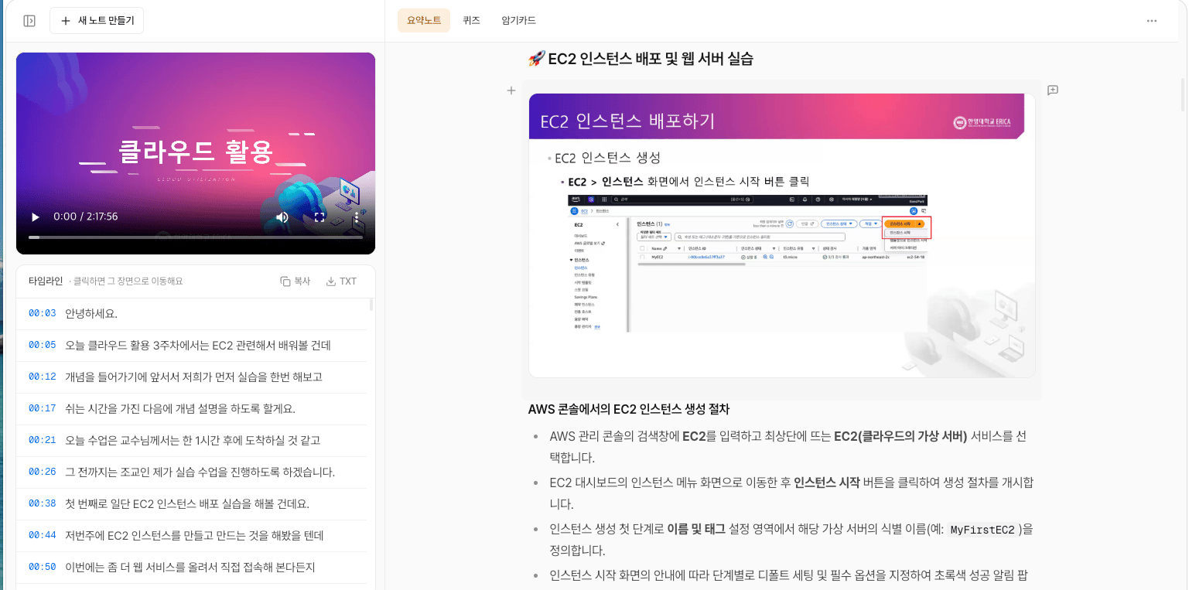Copy the timeline with 복사 button

(x=296, y=281)
